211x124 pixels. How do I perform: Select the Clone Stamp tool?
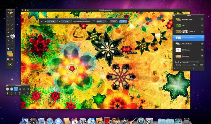(8, 29)
